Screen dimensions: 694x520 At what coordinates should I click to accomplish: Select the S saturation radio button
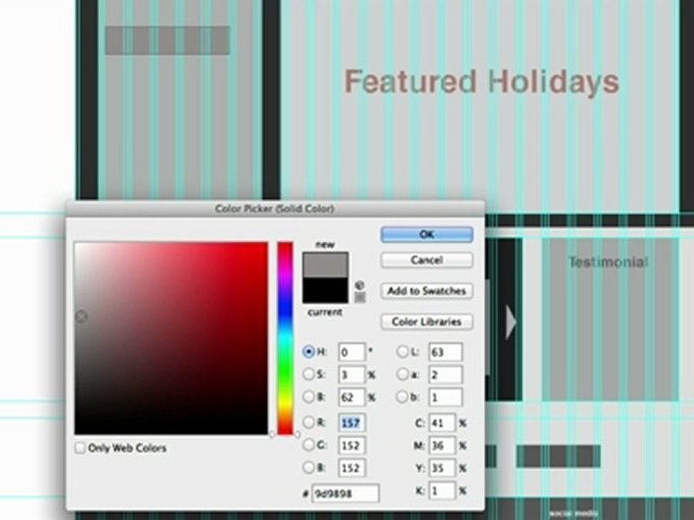(309, 375)
